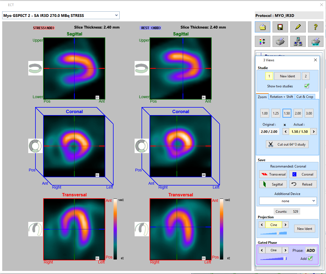326x274 pixels.
Task: Select zoom factor 2.00 button
Action: pyautogui.click(x=298, y=113)
